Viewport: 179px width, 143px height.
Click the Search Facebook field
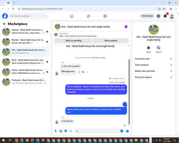coord(29,16)
